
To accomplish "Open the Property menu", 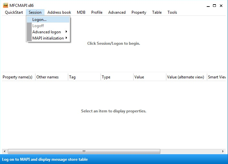I will click(139, 12).
